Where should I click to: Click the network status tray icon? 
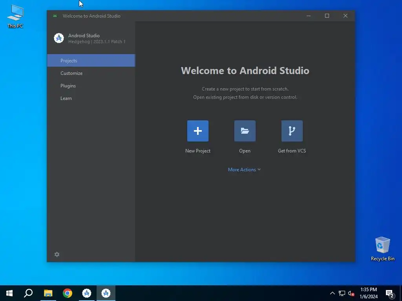pyautogui.click(x=342, y=293)
